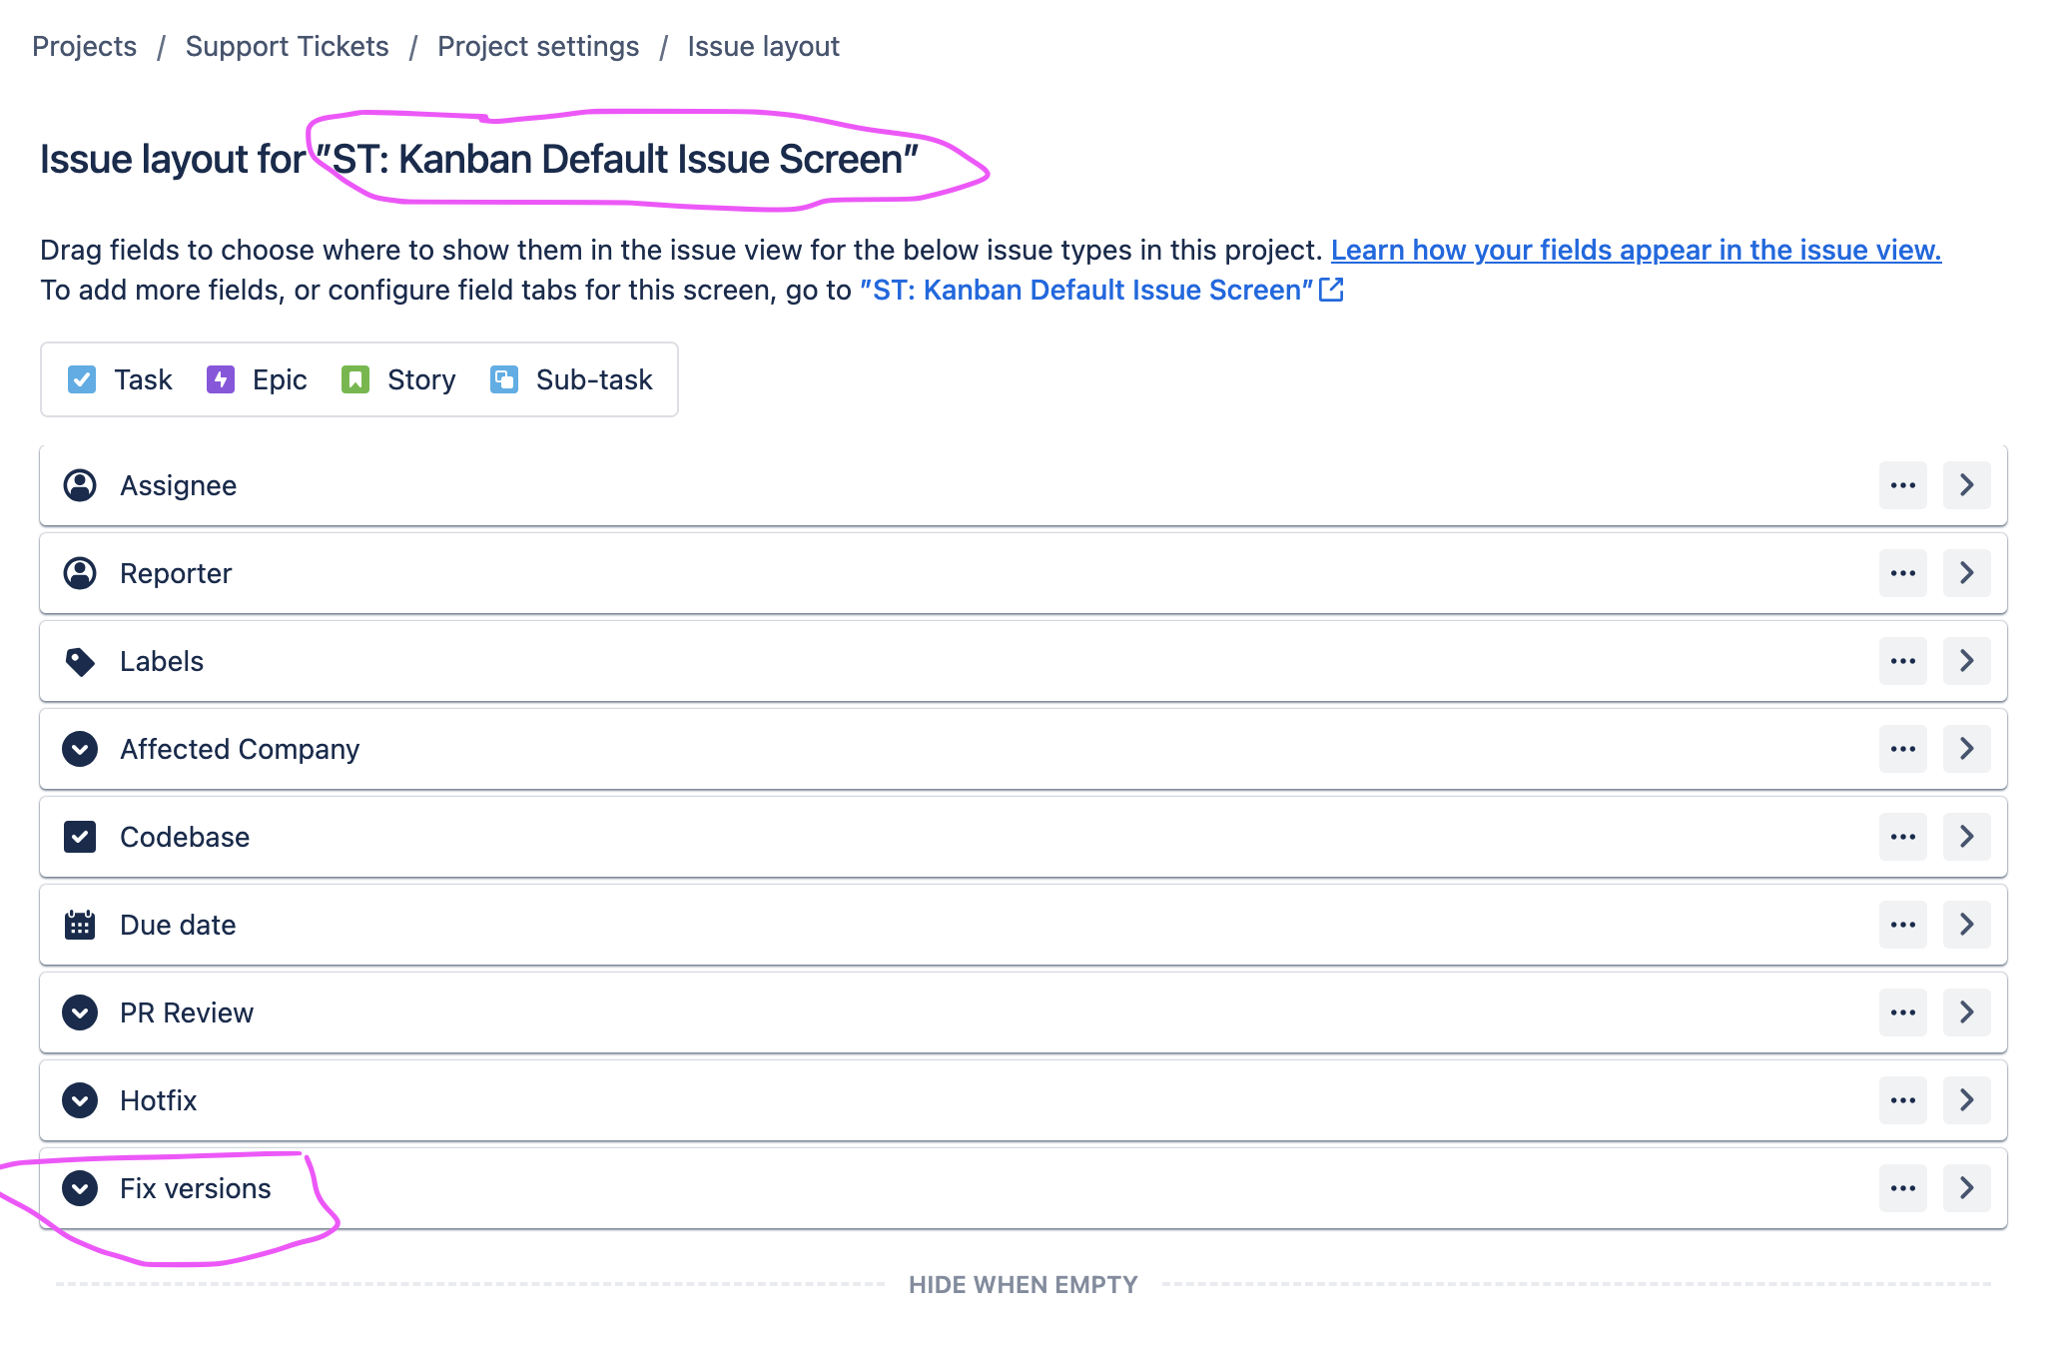Screen dimensions: 2071x1346
Task: Click the Assignee person icon
Action: pos(80,485)
